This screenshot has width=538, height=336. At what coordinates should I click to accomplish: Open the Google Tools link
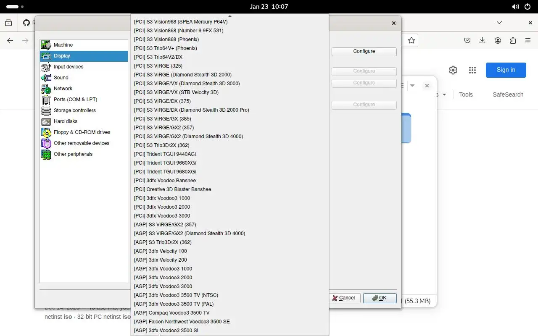point(466,94)
